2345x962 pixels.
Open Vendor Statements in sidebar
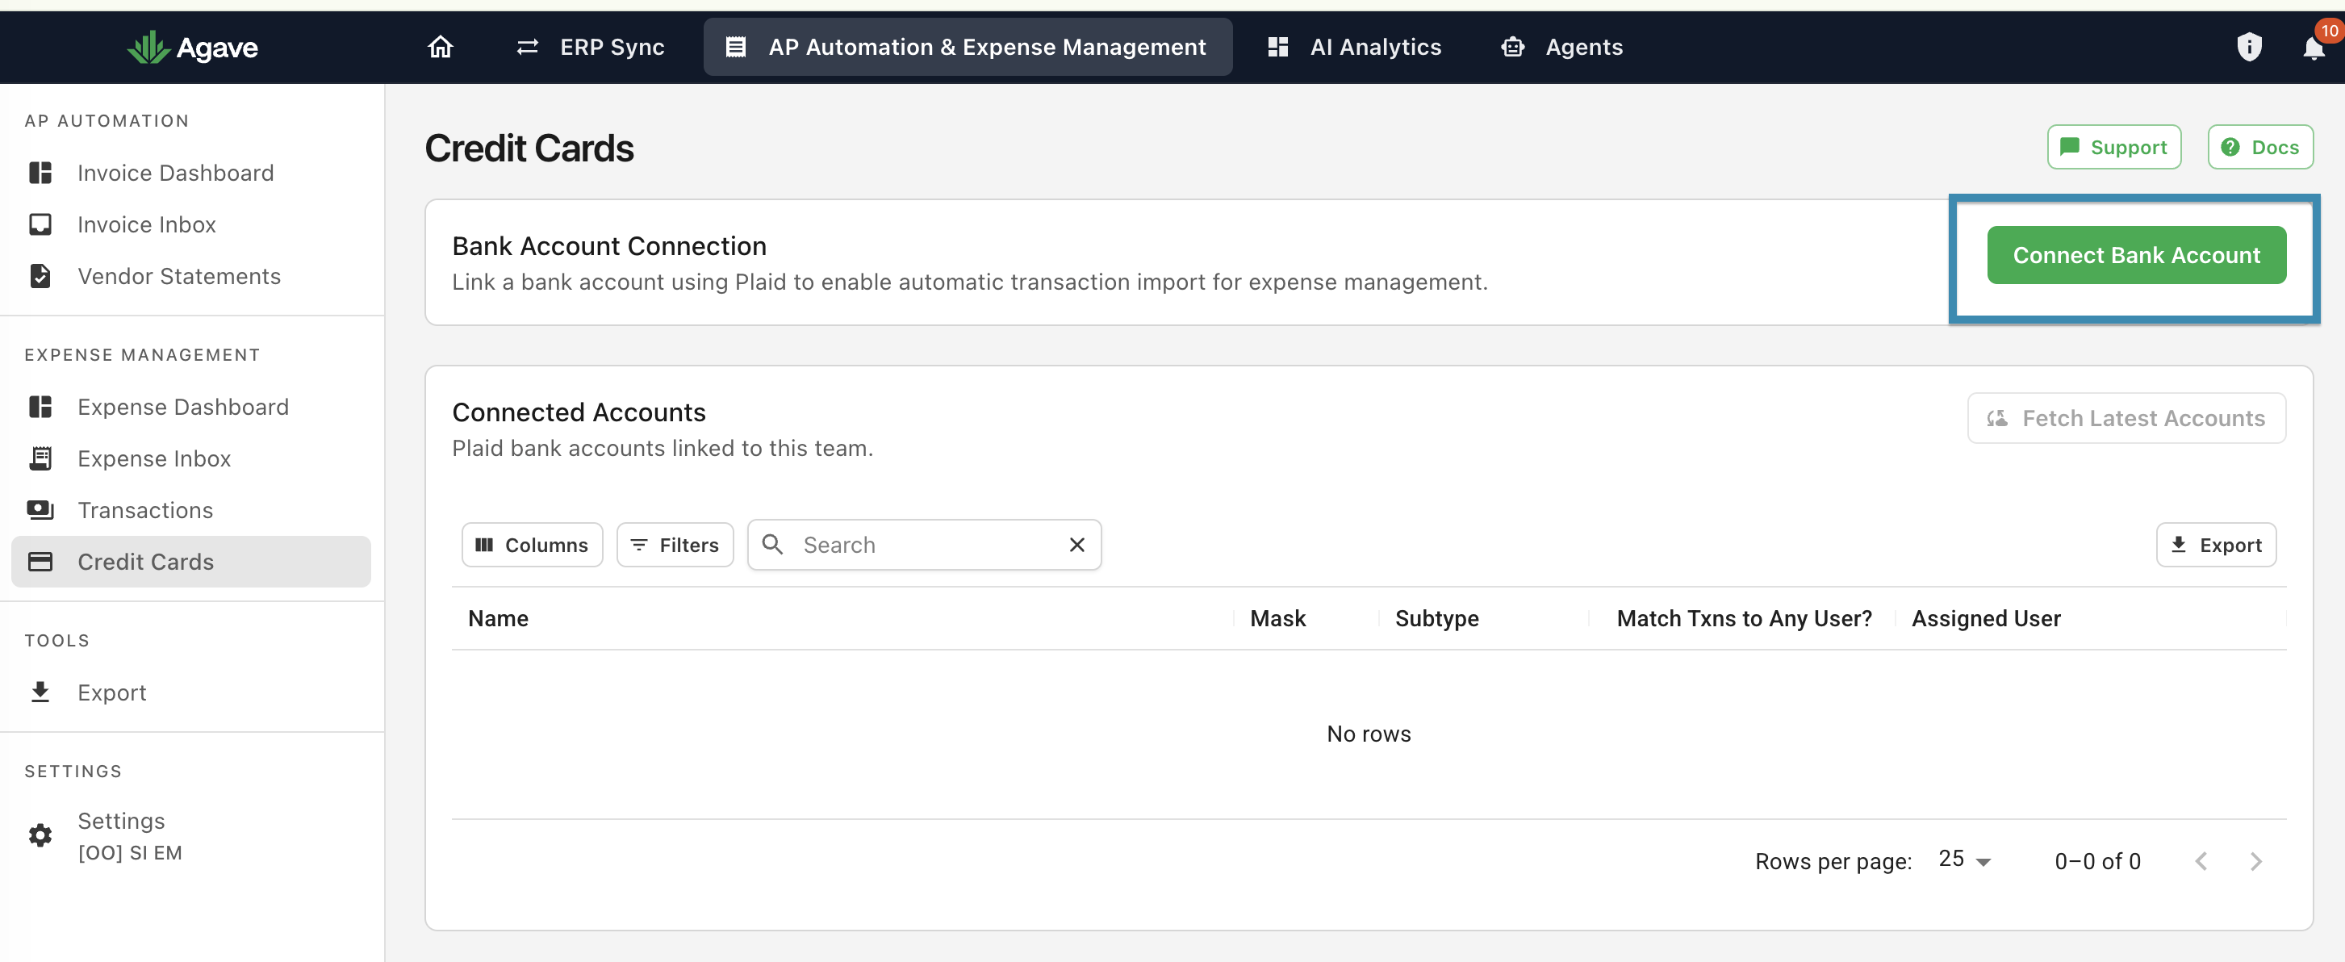tap(191, 277)
